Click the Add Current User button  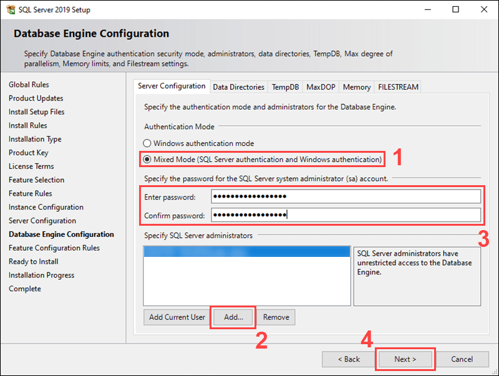(x=177, y=317)
